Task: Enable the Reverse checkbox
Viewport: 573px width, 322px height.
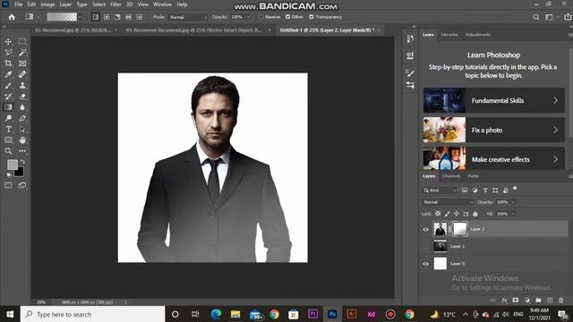Action: 261,17
